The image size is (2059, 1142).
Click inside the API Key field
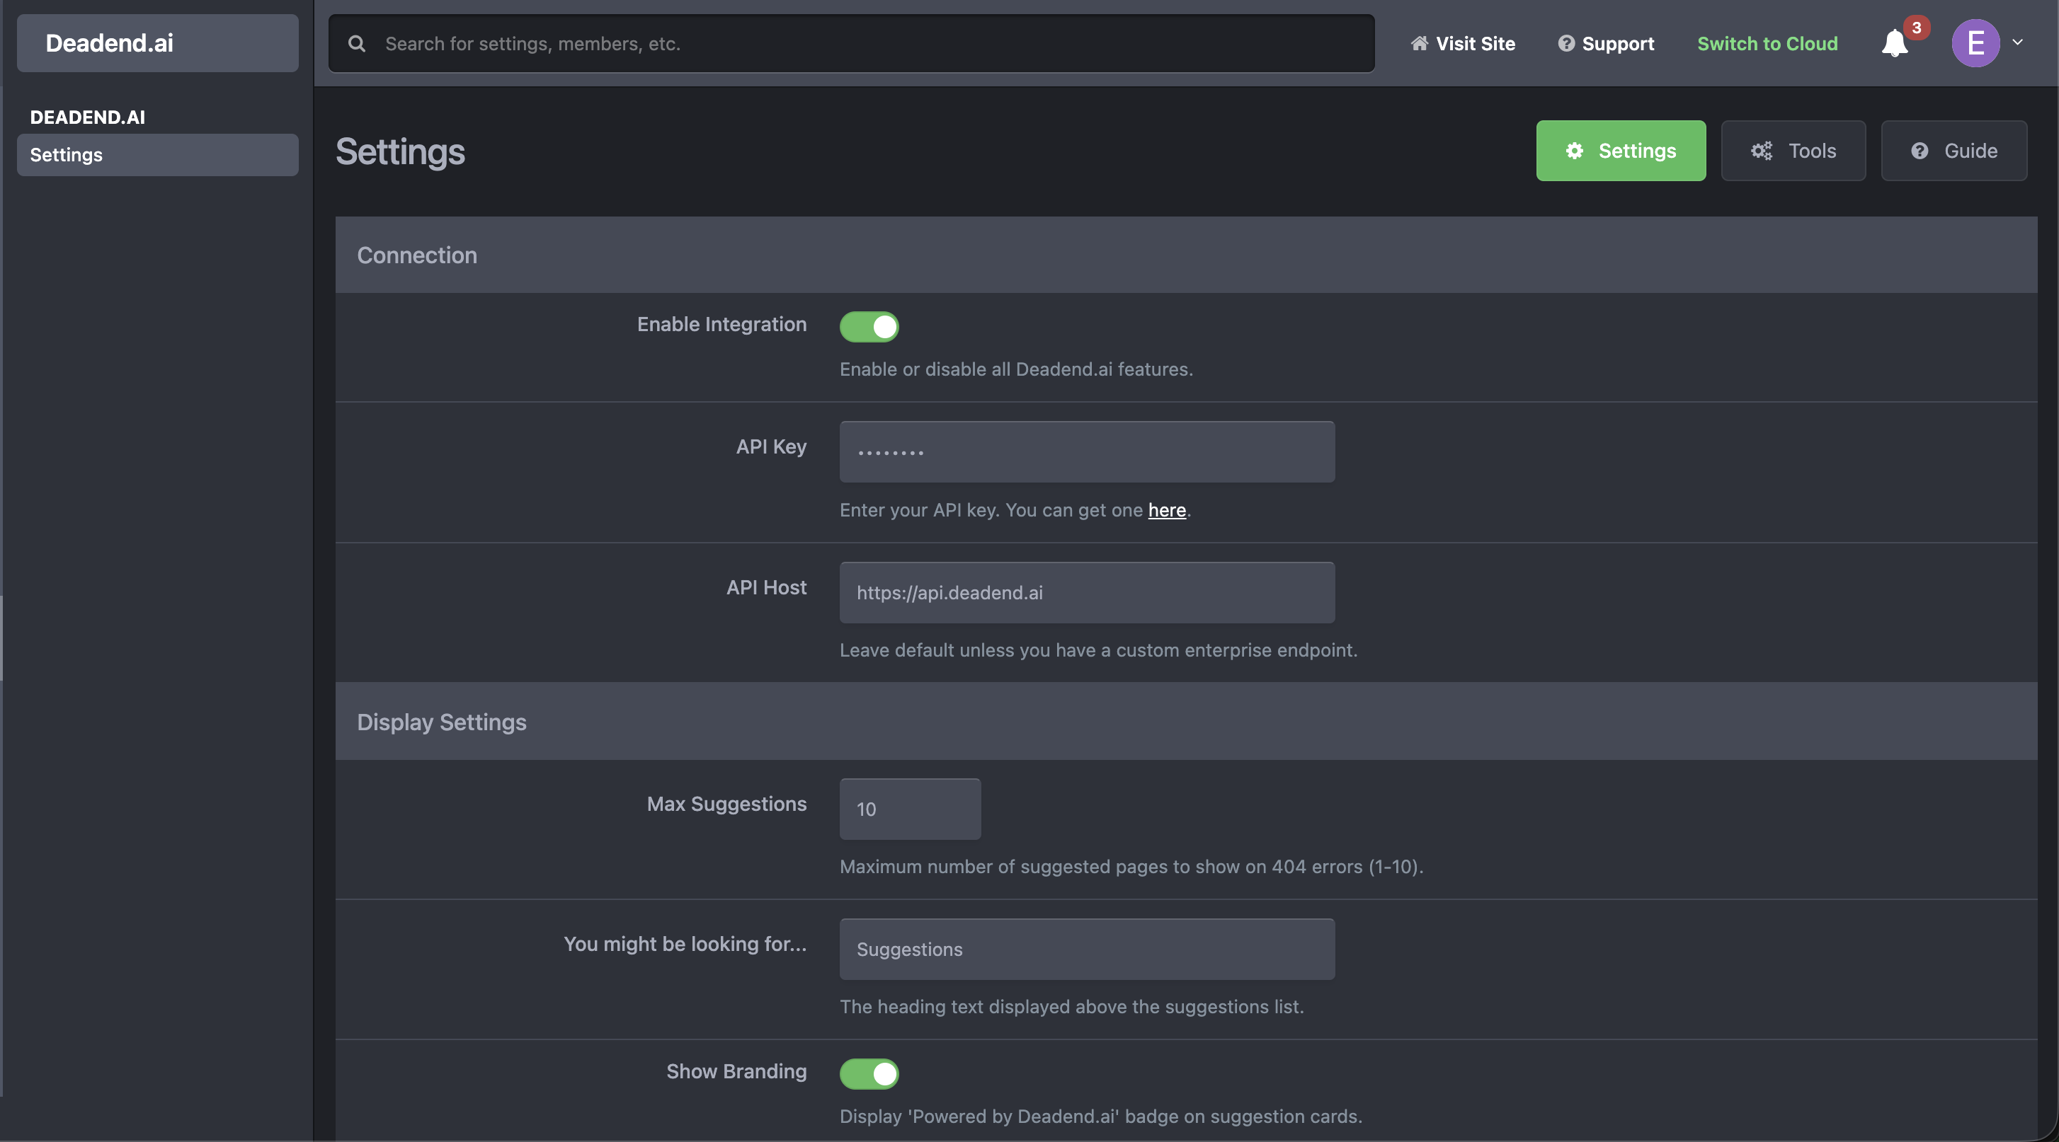(x=1086, y=451)
